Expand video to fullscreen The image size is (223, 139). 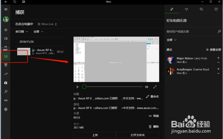point(155,87)
